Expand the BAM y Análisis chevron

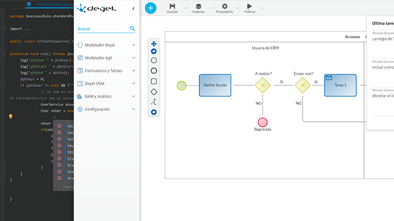[x=134, y=96]
